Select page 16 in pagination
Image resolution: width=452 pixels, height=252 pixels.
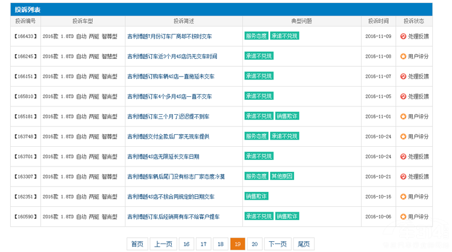pos(187,244)
